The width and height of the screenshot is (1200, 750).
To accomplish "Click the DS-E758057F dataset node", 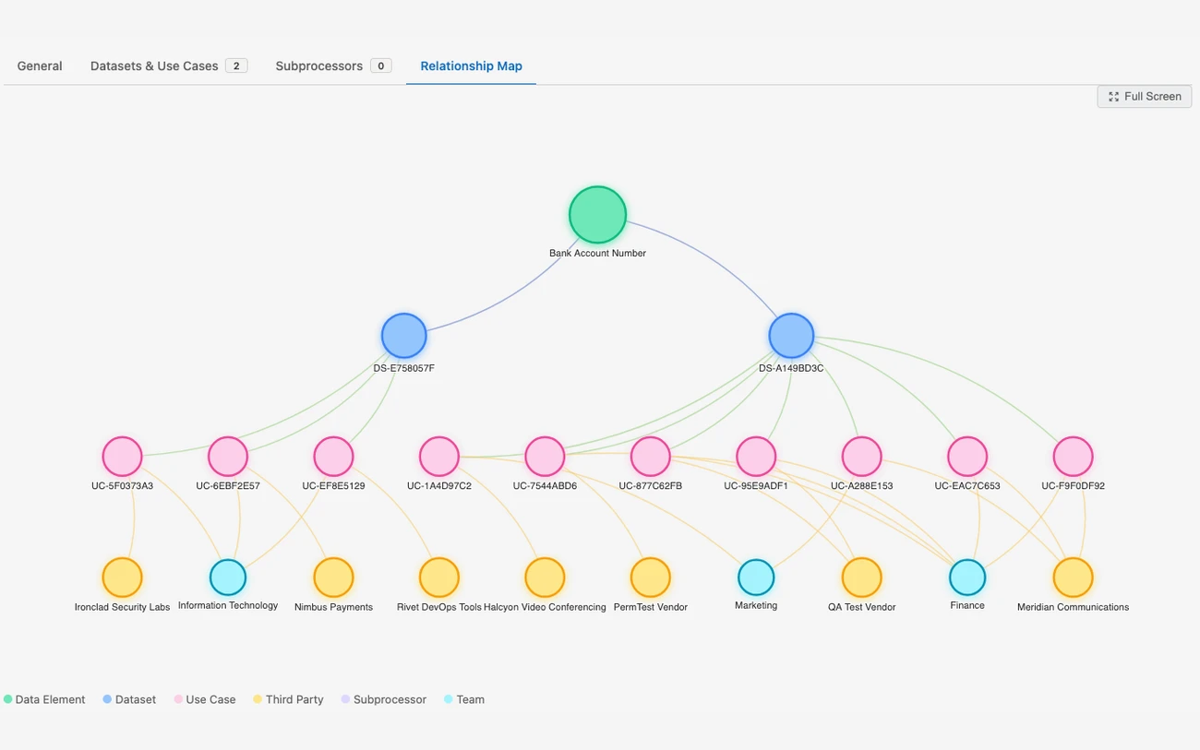I will pos(403,336).
